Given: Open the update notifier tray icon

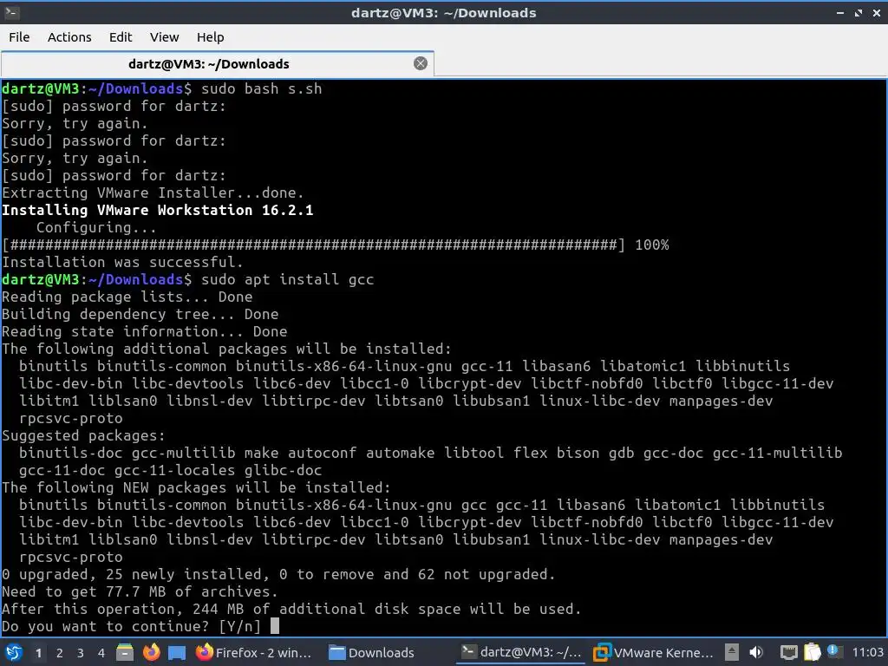Looking at the screenshot, I should point(833,650).
